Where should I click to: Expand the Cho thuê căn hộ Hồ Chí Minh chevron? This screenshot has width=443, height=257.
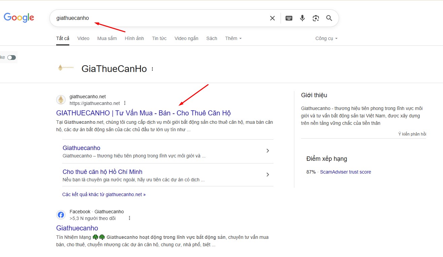point(268,175)
